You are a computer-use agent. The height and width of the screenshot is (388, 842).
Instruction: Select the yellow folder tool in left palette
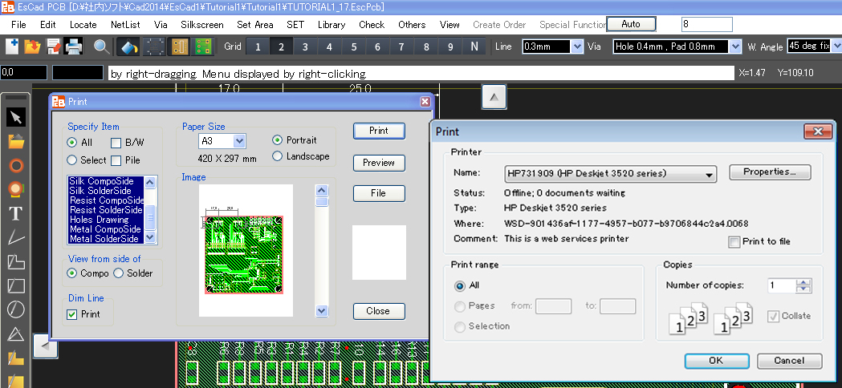(x=16, y=142)
